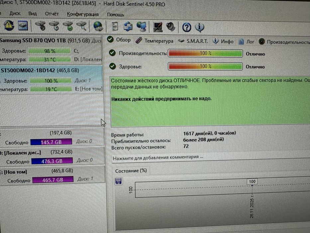The image size is (310, 233).
Task: Click the Samsung SSD health bar 98 %
Action: tap(50, 51)
